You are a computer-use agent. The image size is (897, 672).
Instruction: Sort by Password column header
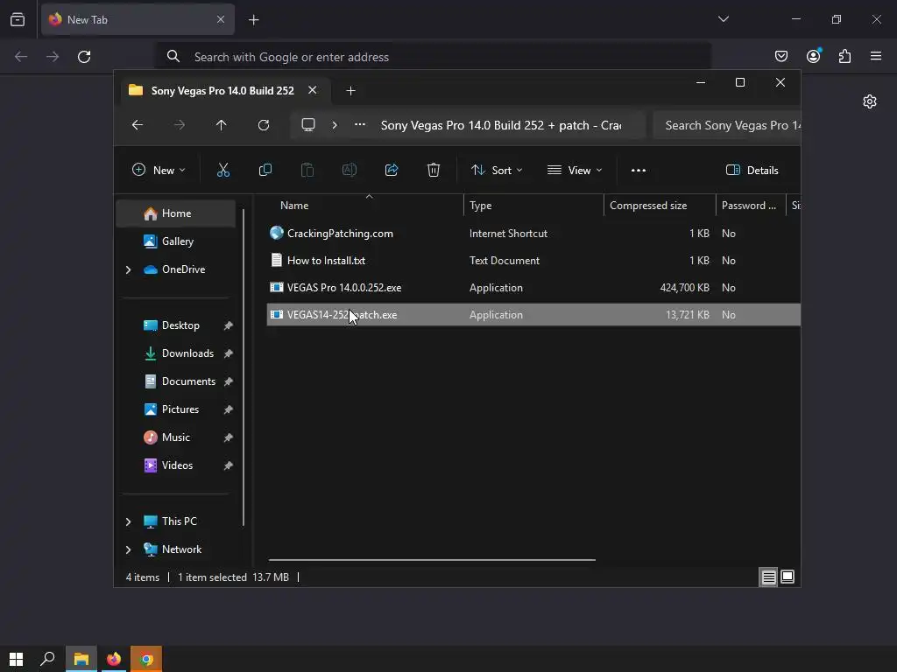[751, 205]
